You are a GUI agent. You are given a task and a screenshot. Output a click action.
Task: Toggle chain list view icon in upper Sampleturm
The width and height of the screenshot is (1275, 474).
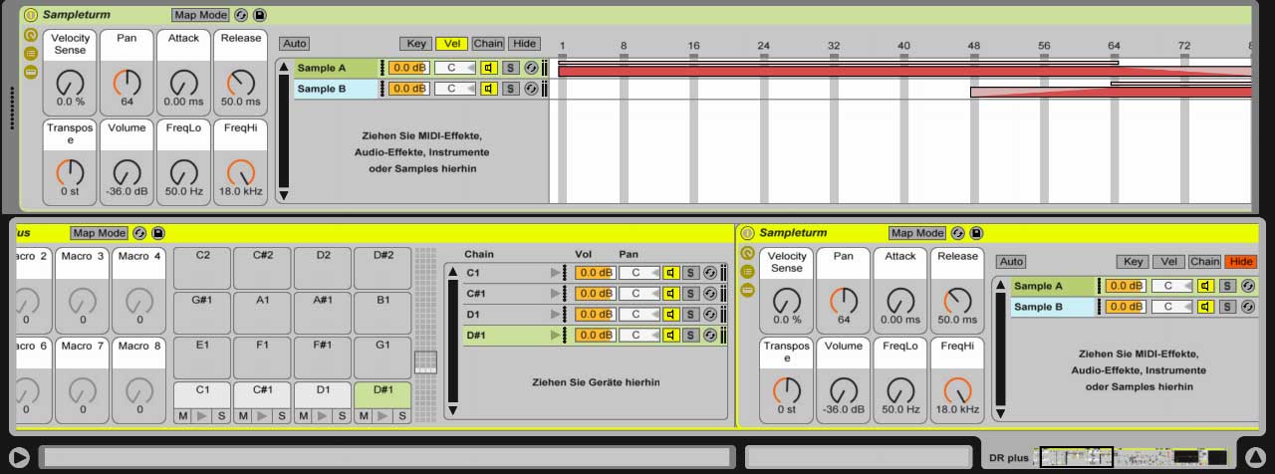click(x=31, y=53)
